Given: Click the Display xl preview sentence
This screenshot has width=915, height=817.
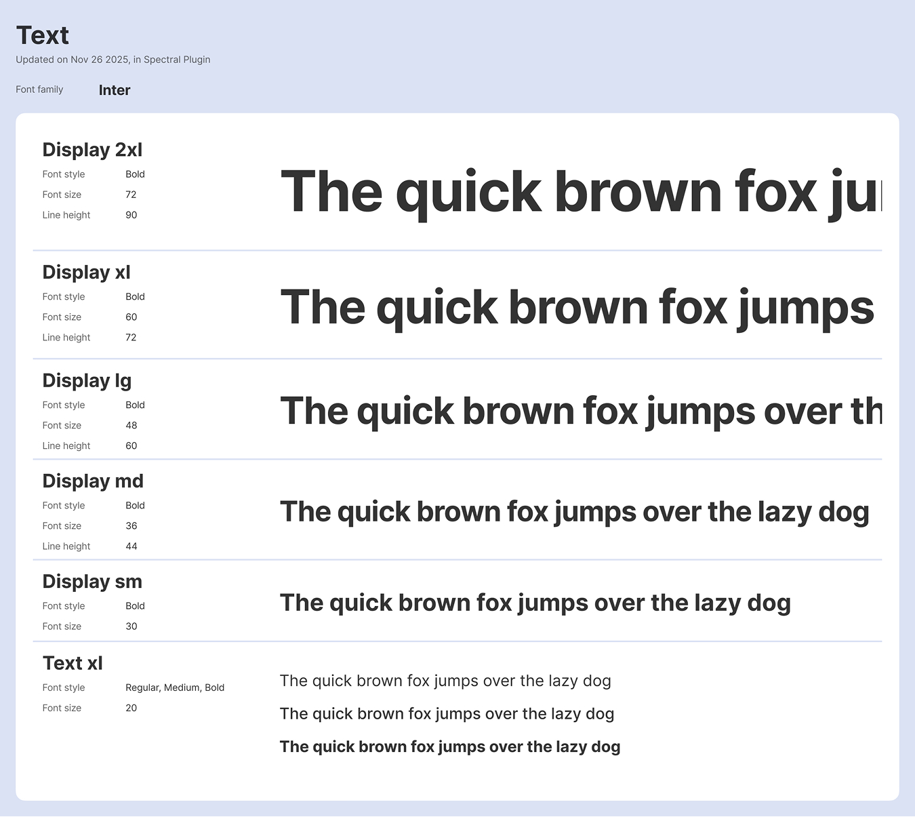Looking at the screenshot, I should tap(577, 308).
